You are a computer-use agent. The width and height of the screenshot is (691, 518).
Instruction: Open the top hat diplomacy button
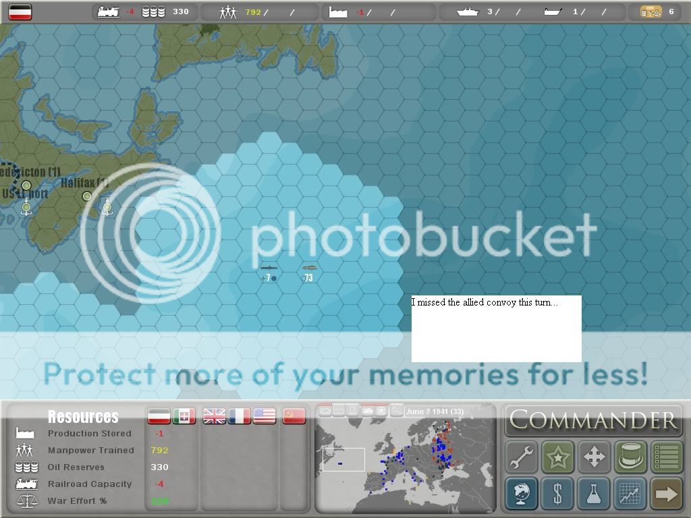click(630, 457)
